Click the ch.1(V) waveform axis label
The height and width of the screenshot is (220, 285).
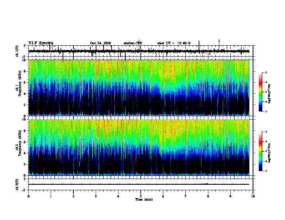click(x=17, y=51)
